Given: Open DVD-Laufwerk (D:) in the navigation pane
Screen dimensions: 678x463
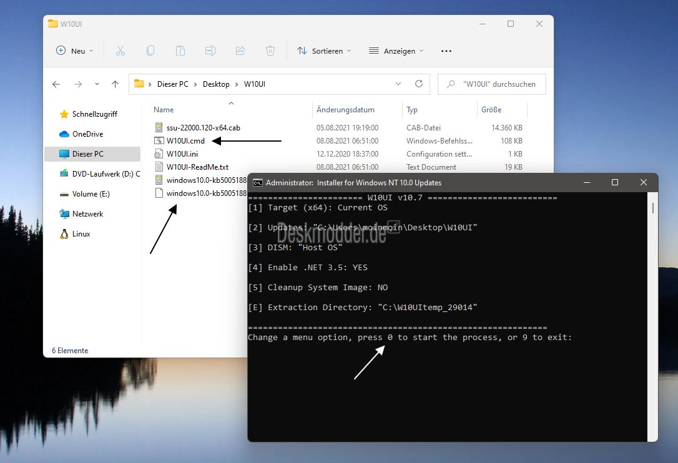Looking at the screenshot, I should point(99,174).
